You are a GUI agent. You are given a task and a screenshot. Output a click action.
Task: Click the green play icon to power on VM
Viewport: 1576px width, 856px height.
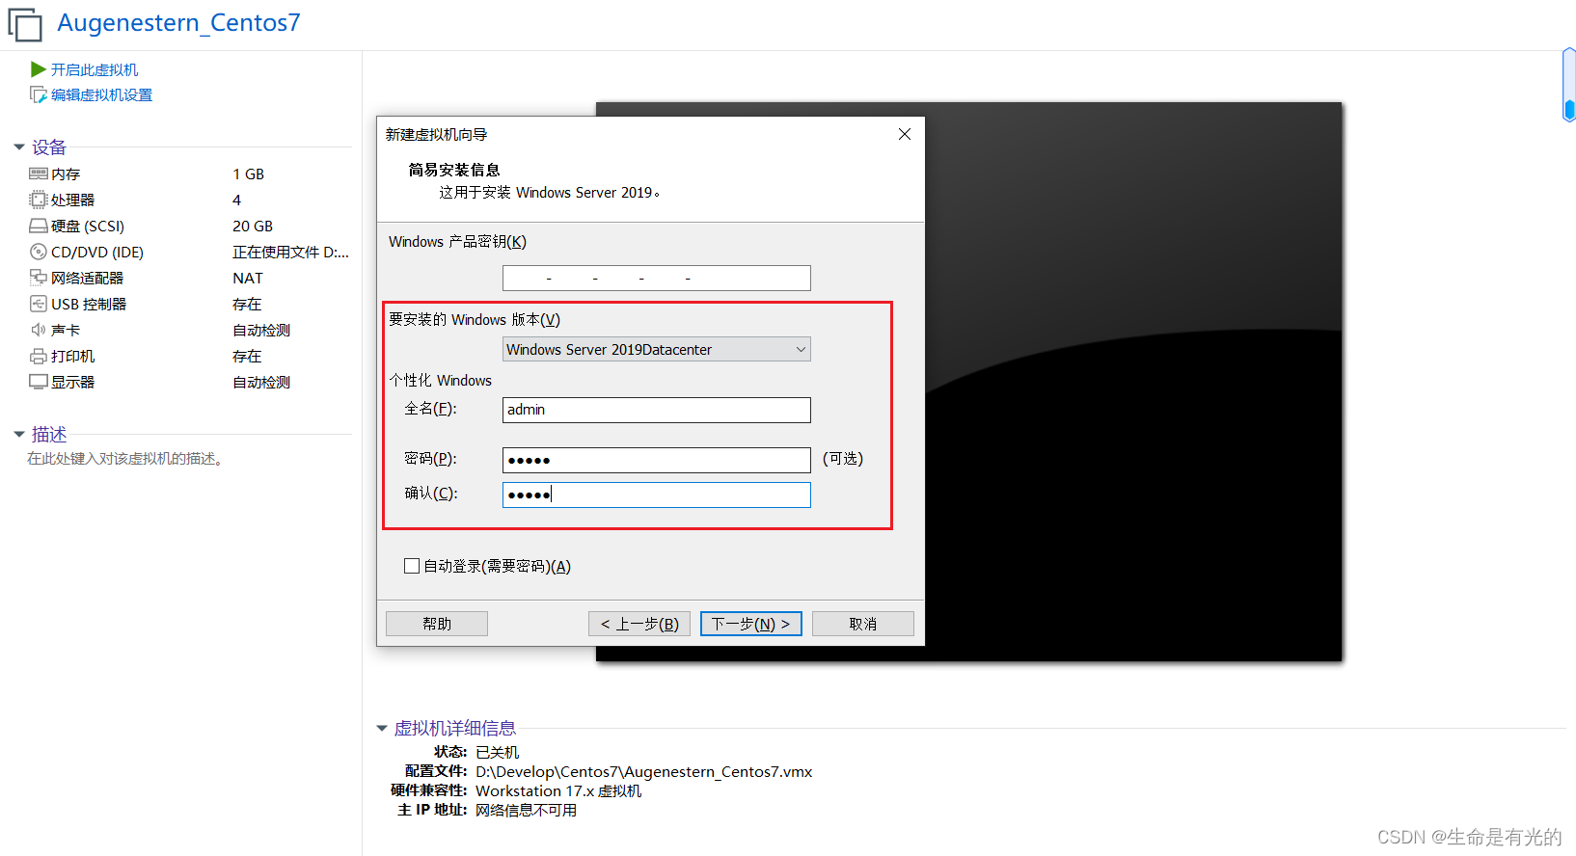pyautogui.click(x=39, y=69)
